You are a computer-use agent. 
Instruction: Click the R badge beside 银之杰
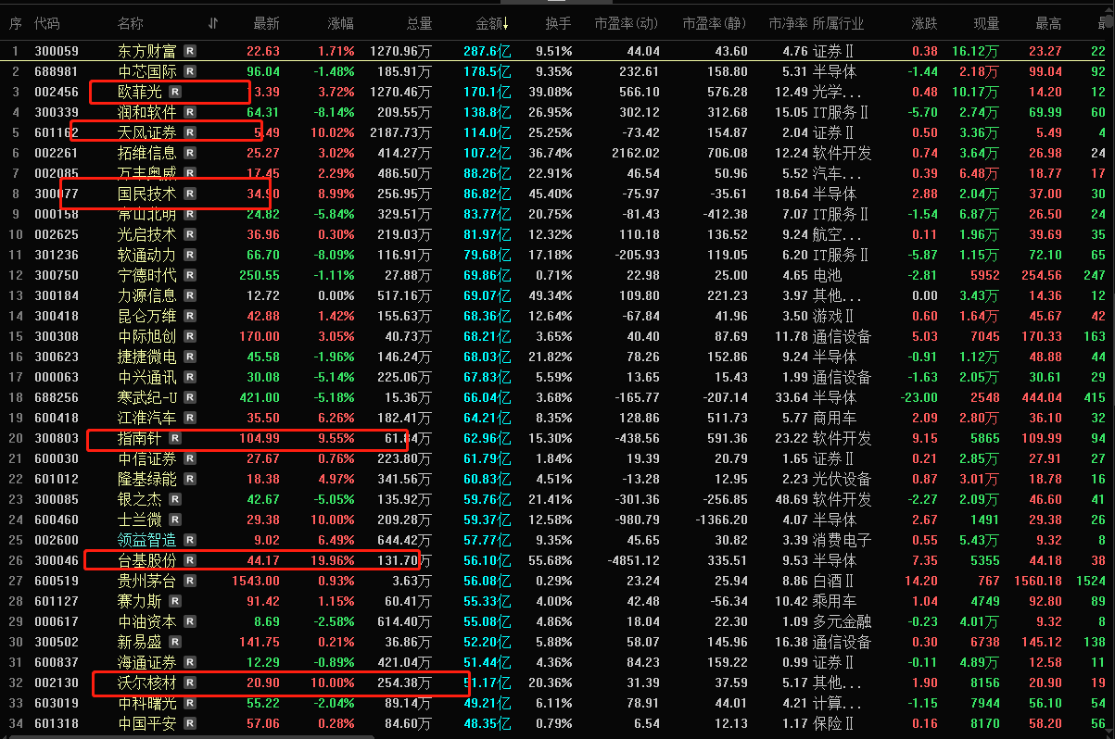pos(175,499)
